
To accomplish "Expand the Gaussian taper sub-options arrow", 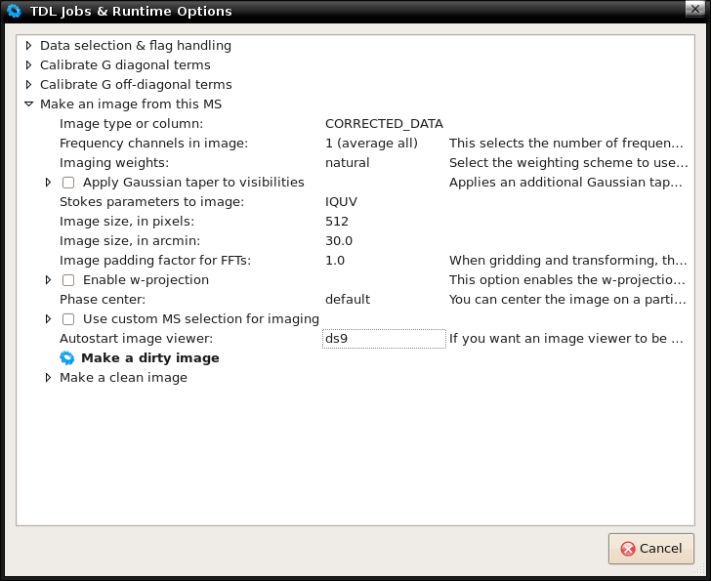I will click(48, 183).
